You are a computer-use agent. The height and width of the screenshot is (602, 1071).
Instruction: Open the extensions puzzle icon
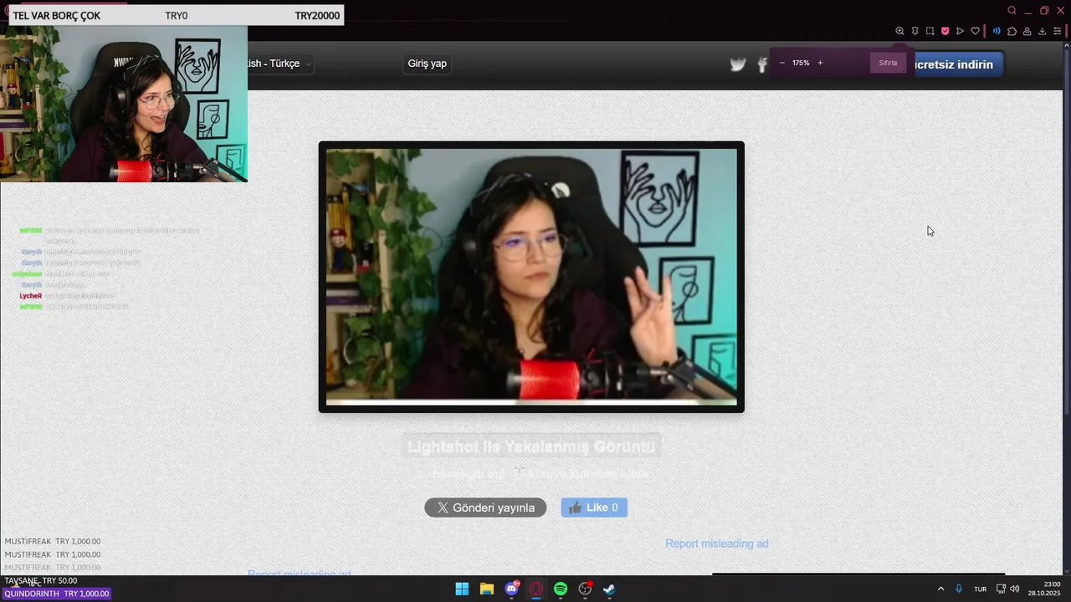coord(1012,31)
